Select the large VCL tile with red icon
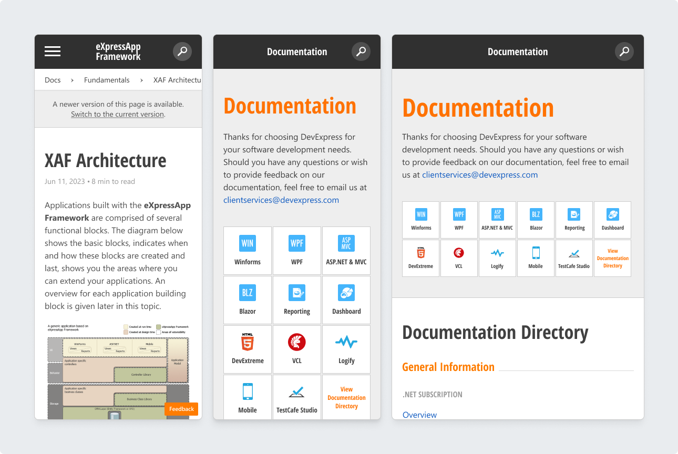This screenshot has height=454, width=678. (297, 349)
